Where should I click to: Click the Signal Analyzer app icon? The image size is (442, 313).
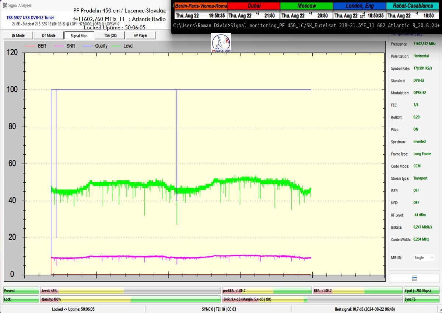point(4,5)
